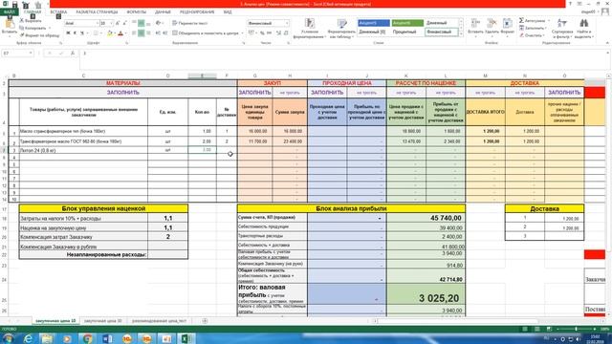
Task: Toggle bold formatting (Ж)
Action: pos(68,33)
